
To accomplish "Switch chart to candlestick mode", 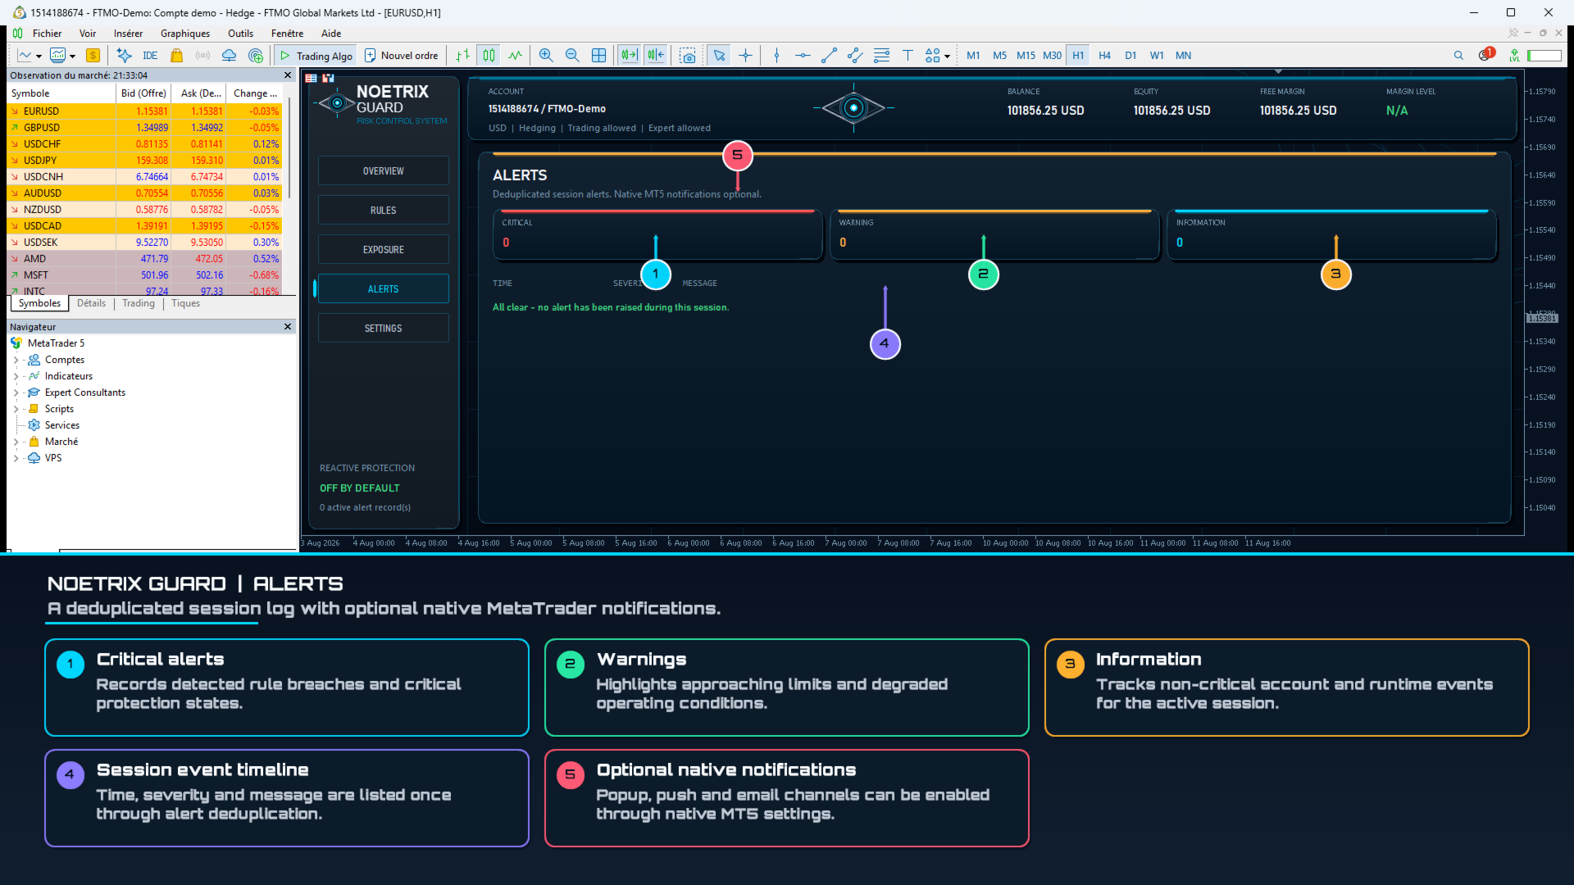I will point(489,56).
